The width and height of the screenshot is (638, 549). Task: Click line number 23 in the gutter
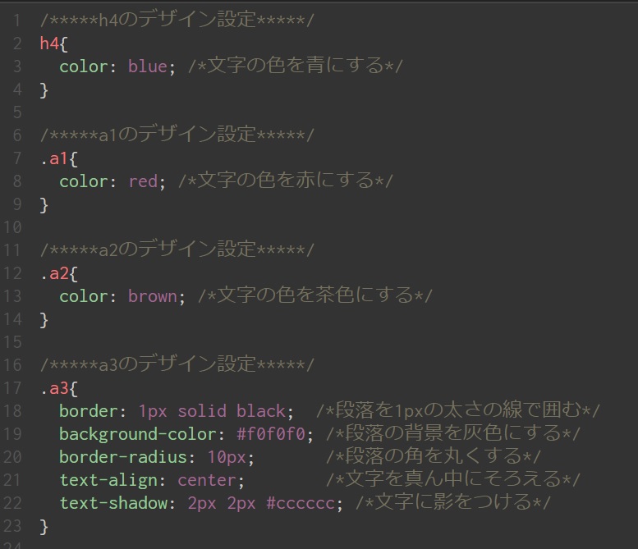point(12,525)
